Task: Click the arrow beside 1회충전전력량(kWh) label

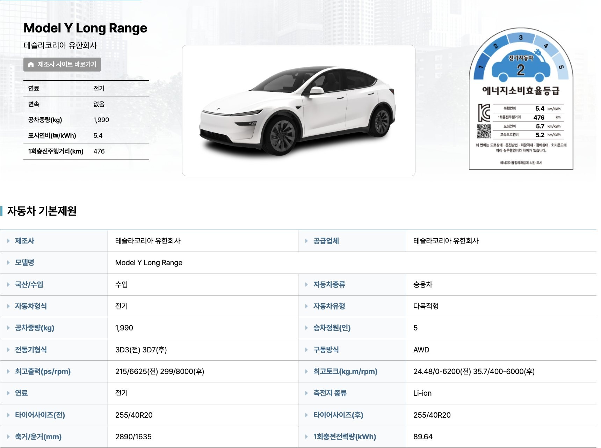Action: [306, 436]
